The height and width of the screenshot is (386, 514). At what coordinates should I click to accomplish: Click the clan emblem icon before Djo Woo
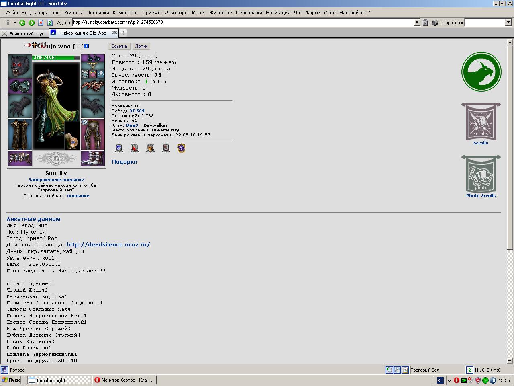coord(42,45)
